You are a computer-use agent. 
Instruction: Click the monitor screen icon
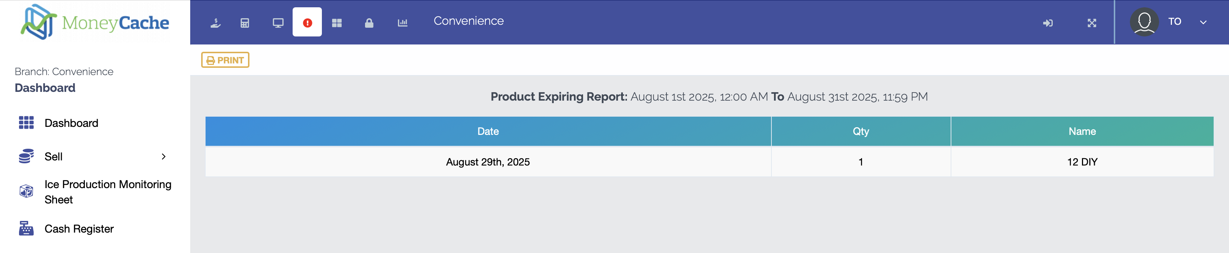pos(278,23)
